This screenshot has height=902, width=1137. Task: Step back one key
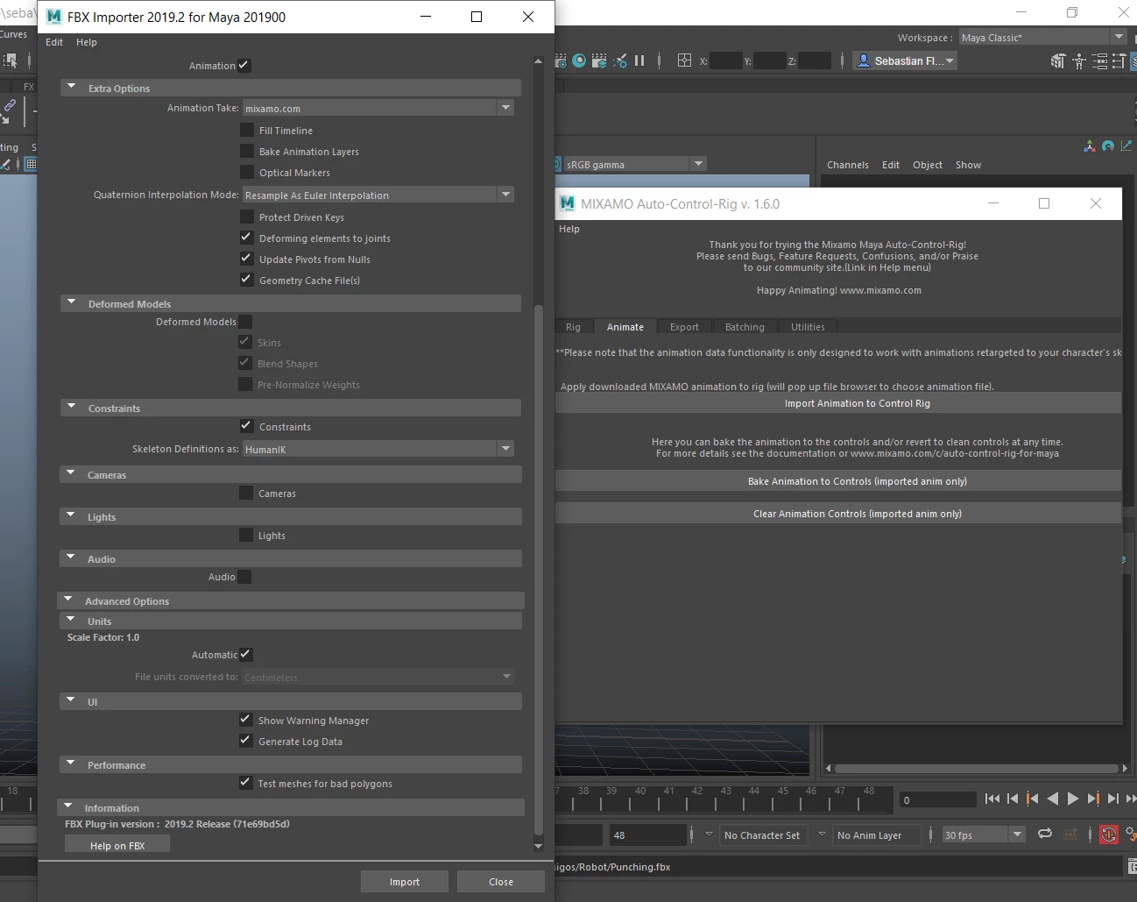pos(1033,799)
